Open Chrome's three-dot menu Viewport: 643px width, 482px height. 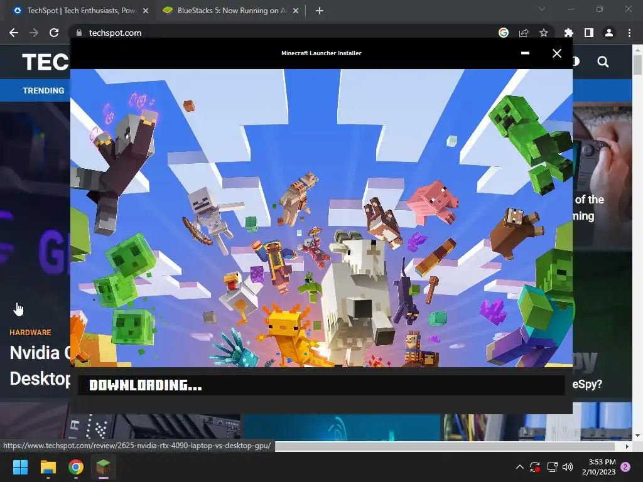point(629,33)
